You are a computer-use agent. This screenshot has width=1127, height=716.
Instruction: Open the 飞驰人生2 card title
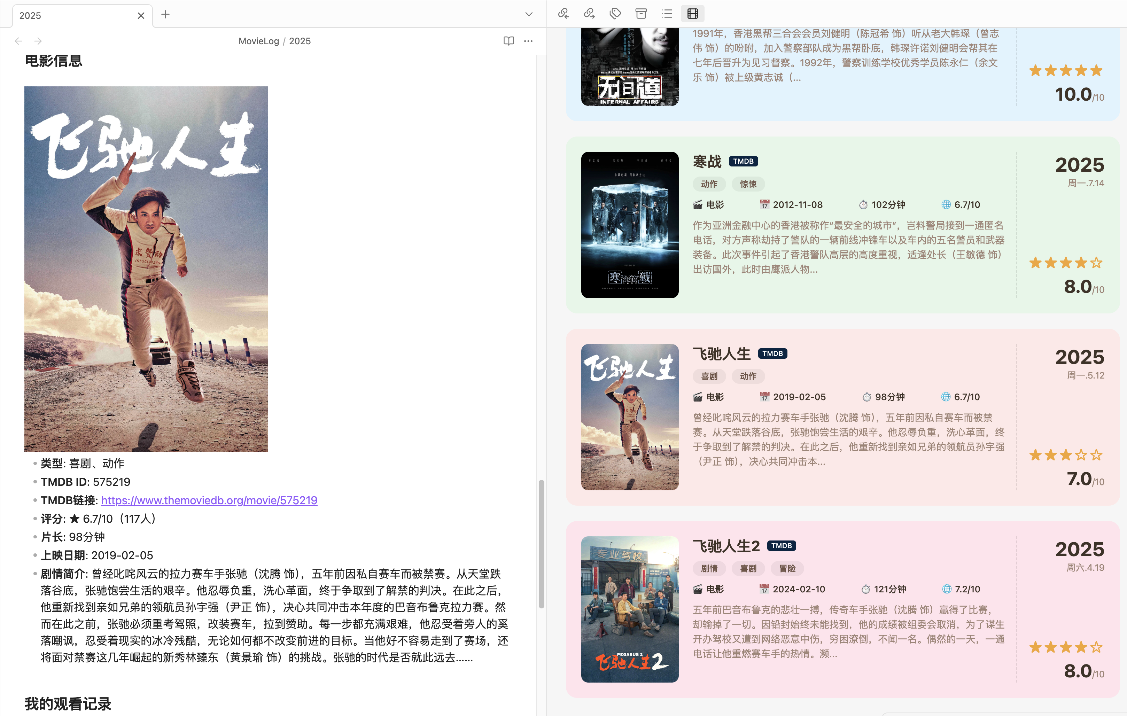point(726,546)
